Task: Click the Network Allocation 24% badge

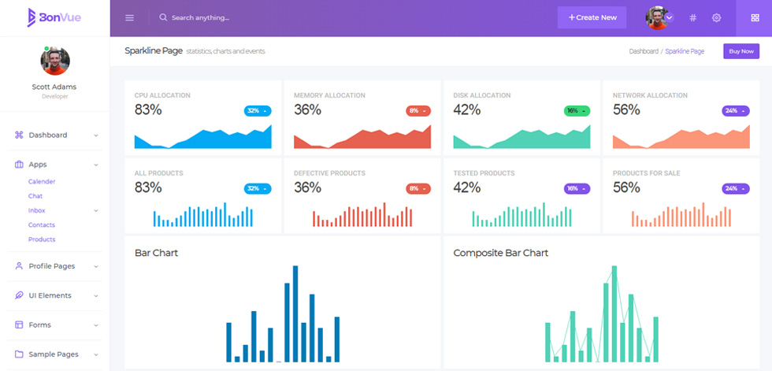Action: pyautogui.click(x=736, y=111)
